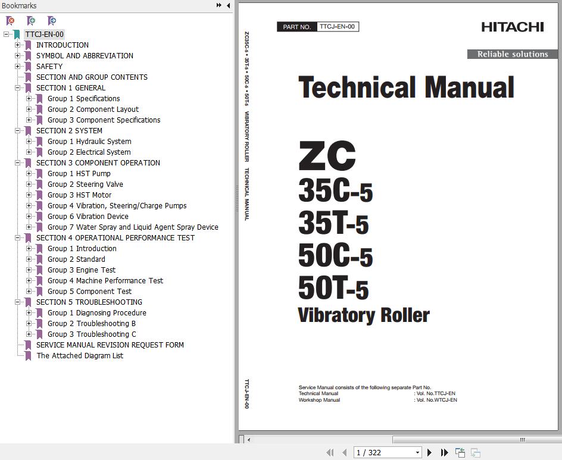Expand Group 1 Hydraulic System node
This screenshot has width=562, height=460.
[x=29, y=142]
